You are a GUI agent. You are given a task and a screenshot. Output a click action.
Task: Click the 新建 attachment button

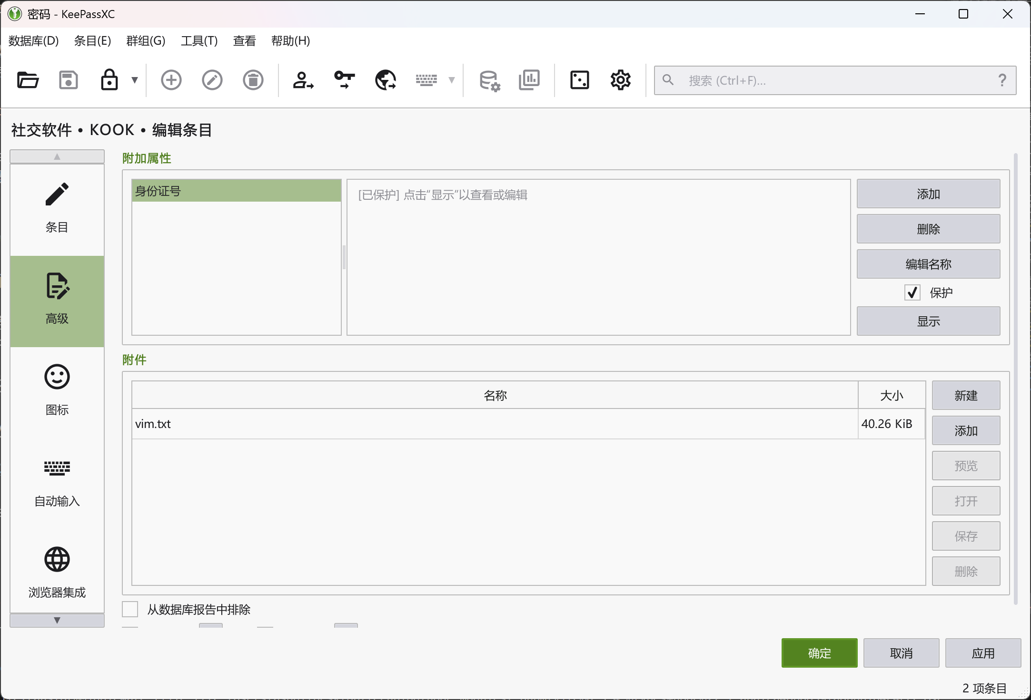966,395
